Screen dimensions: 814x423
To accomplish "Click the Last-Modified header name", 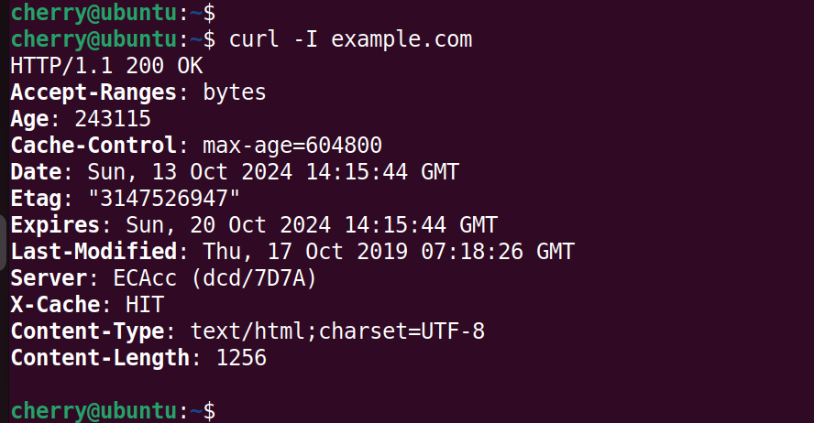I will (93, 252).
